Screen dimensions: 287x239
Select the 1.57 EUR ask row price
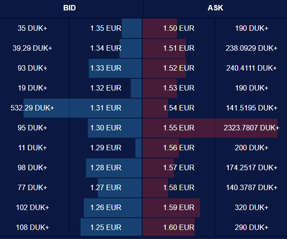[x=179, y=167]
